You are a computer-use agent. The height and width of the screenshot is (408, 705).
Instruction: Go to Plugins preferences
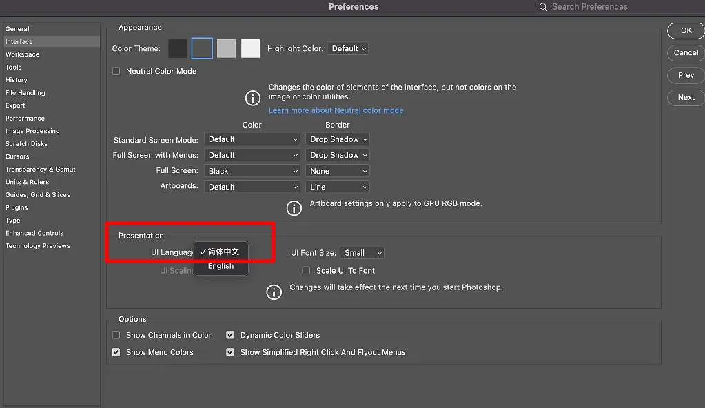(x=52, y=207)
